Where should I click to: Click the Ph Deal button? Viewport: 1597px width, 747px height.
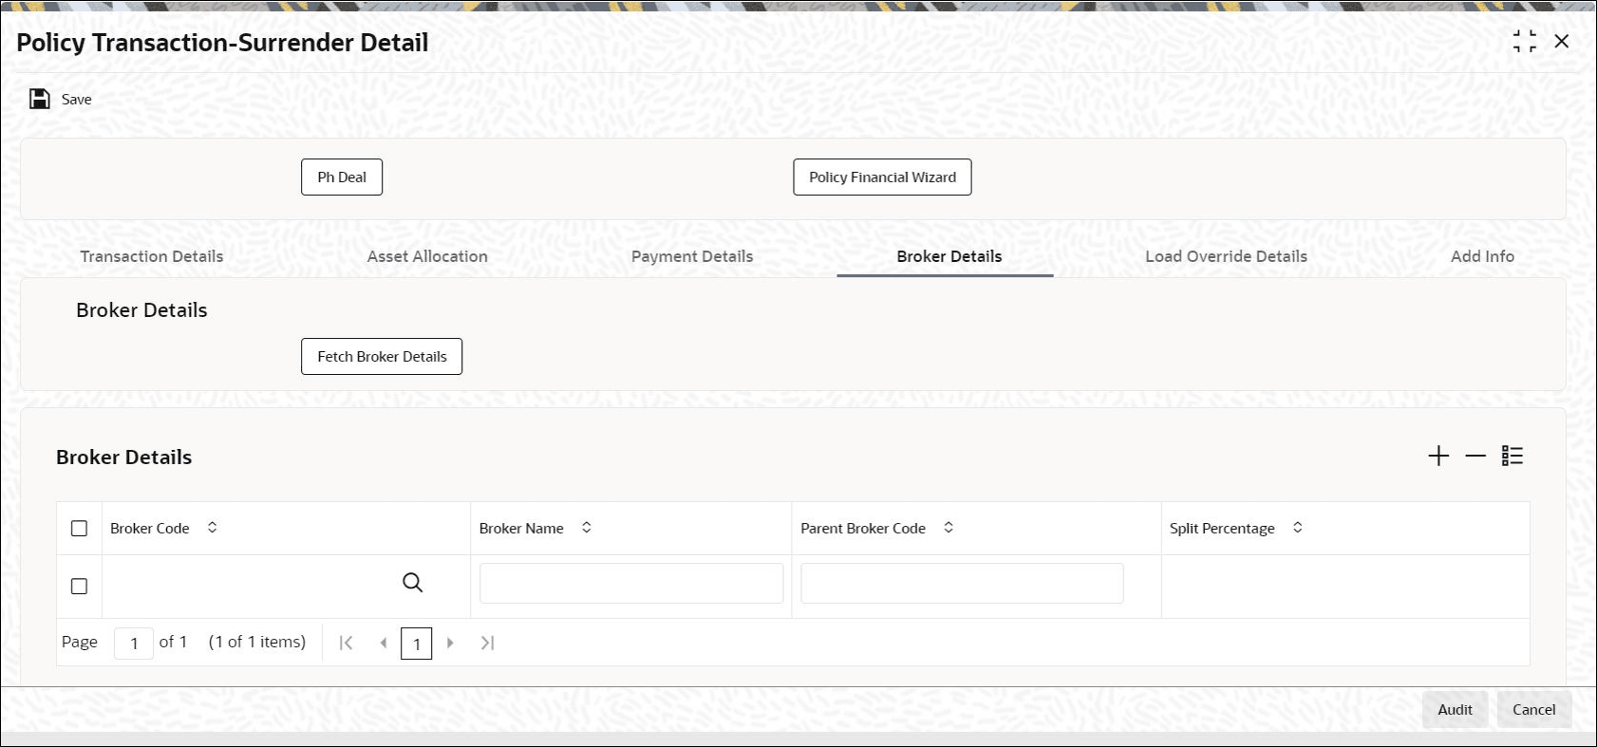[342, 177]
